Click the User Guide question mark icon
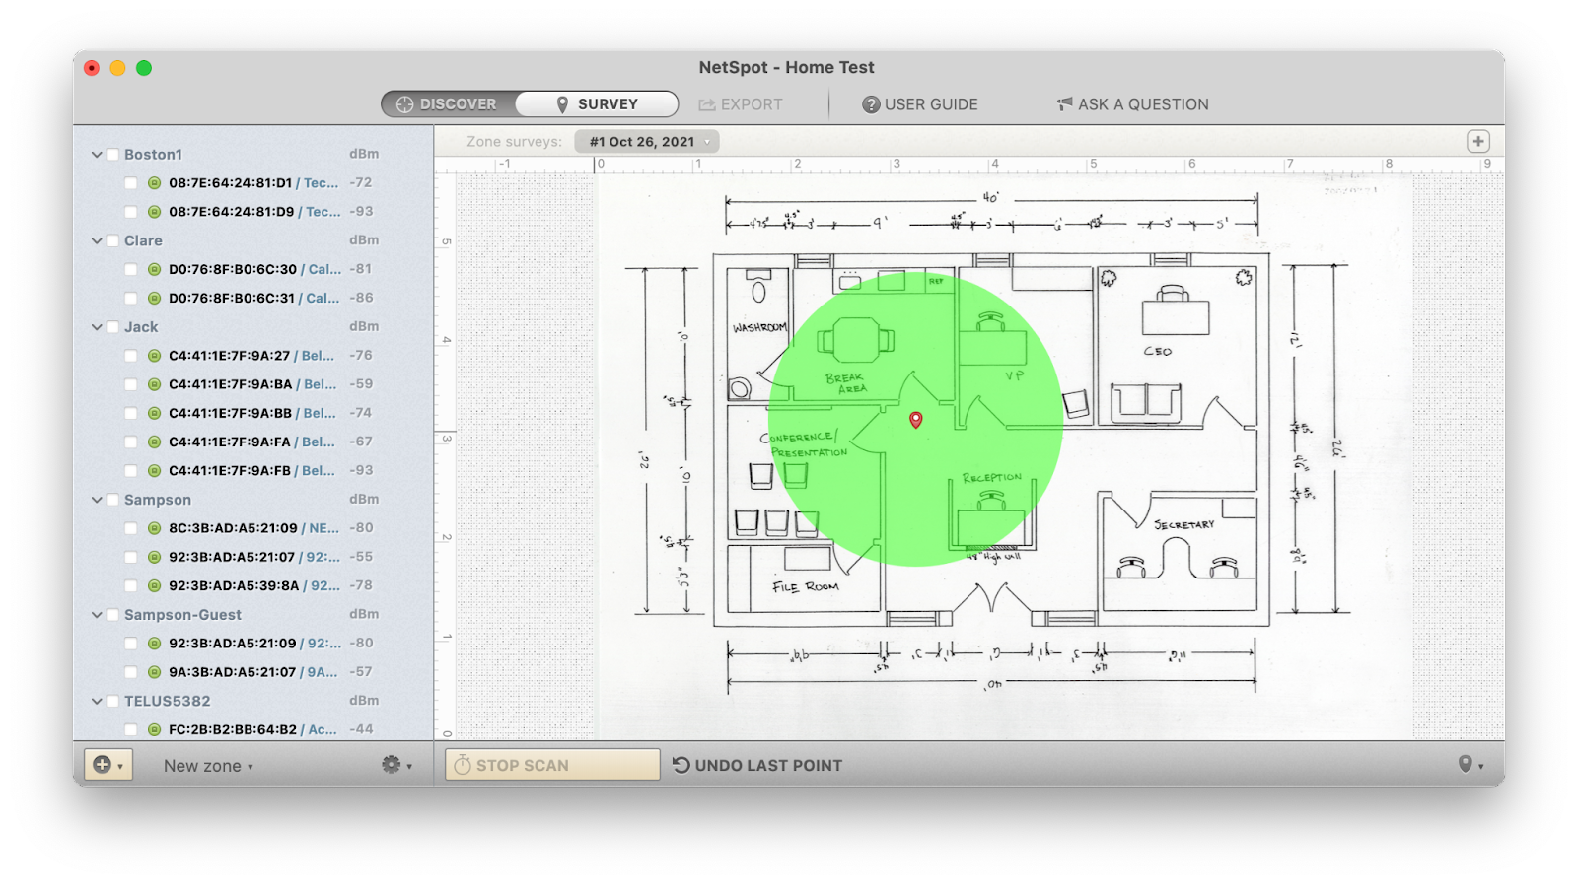 (871, 104)
